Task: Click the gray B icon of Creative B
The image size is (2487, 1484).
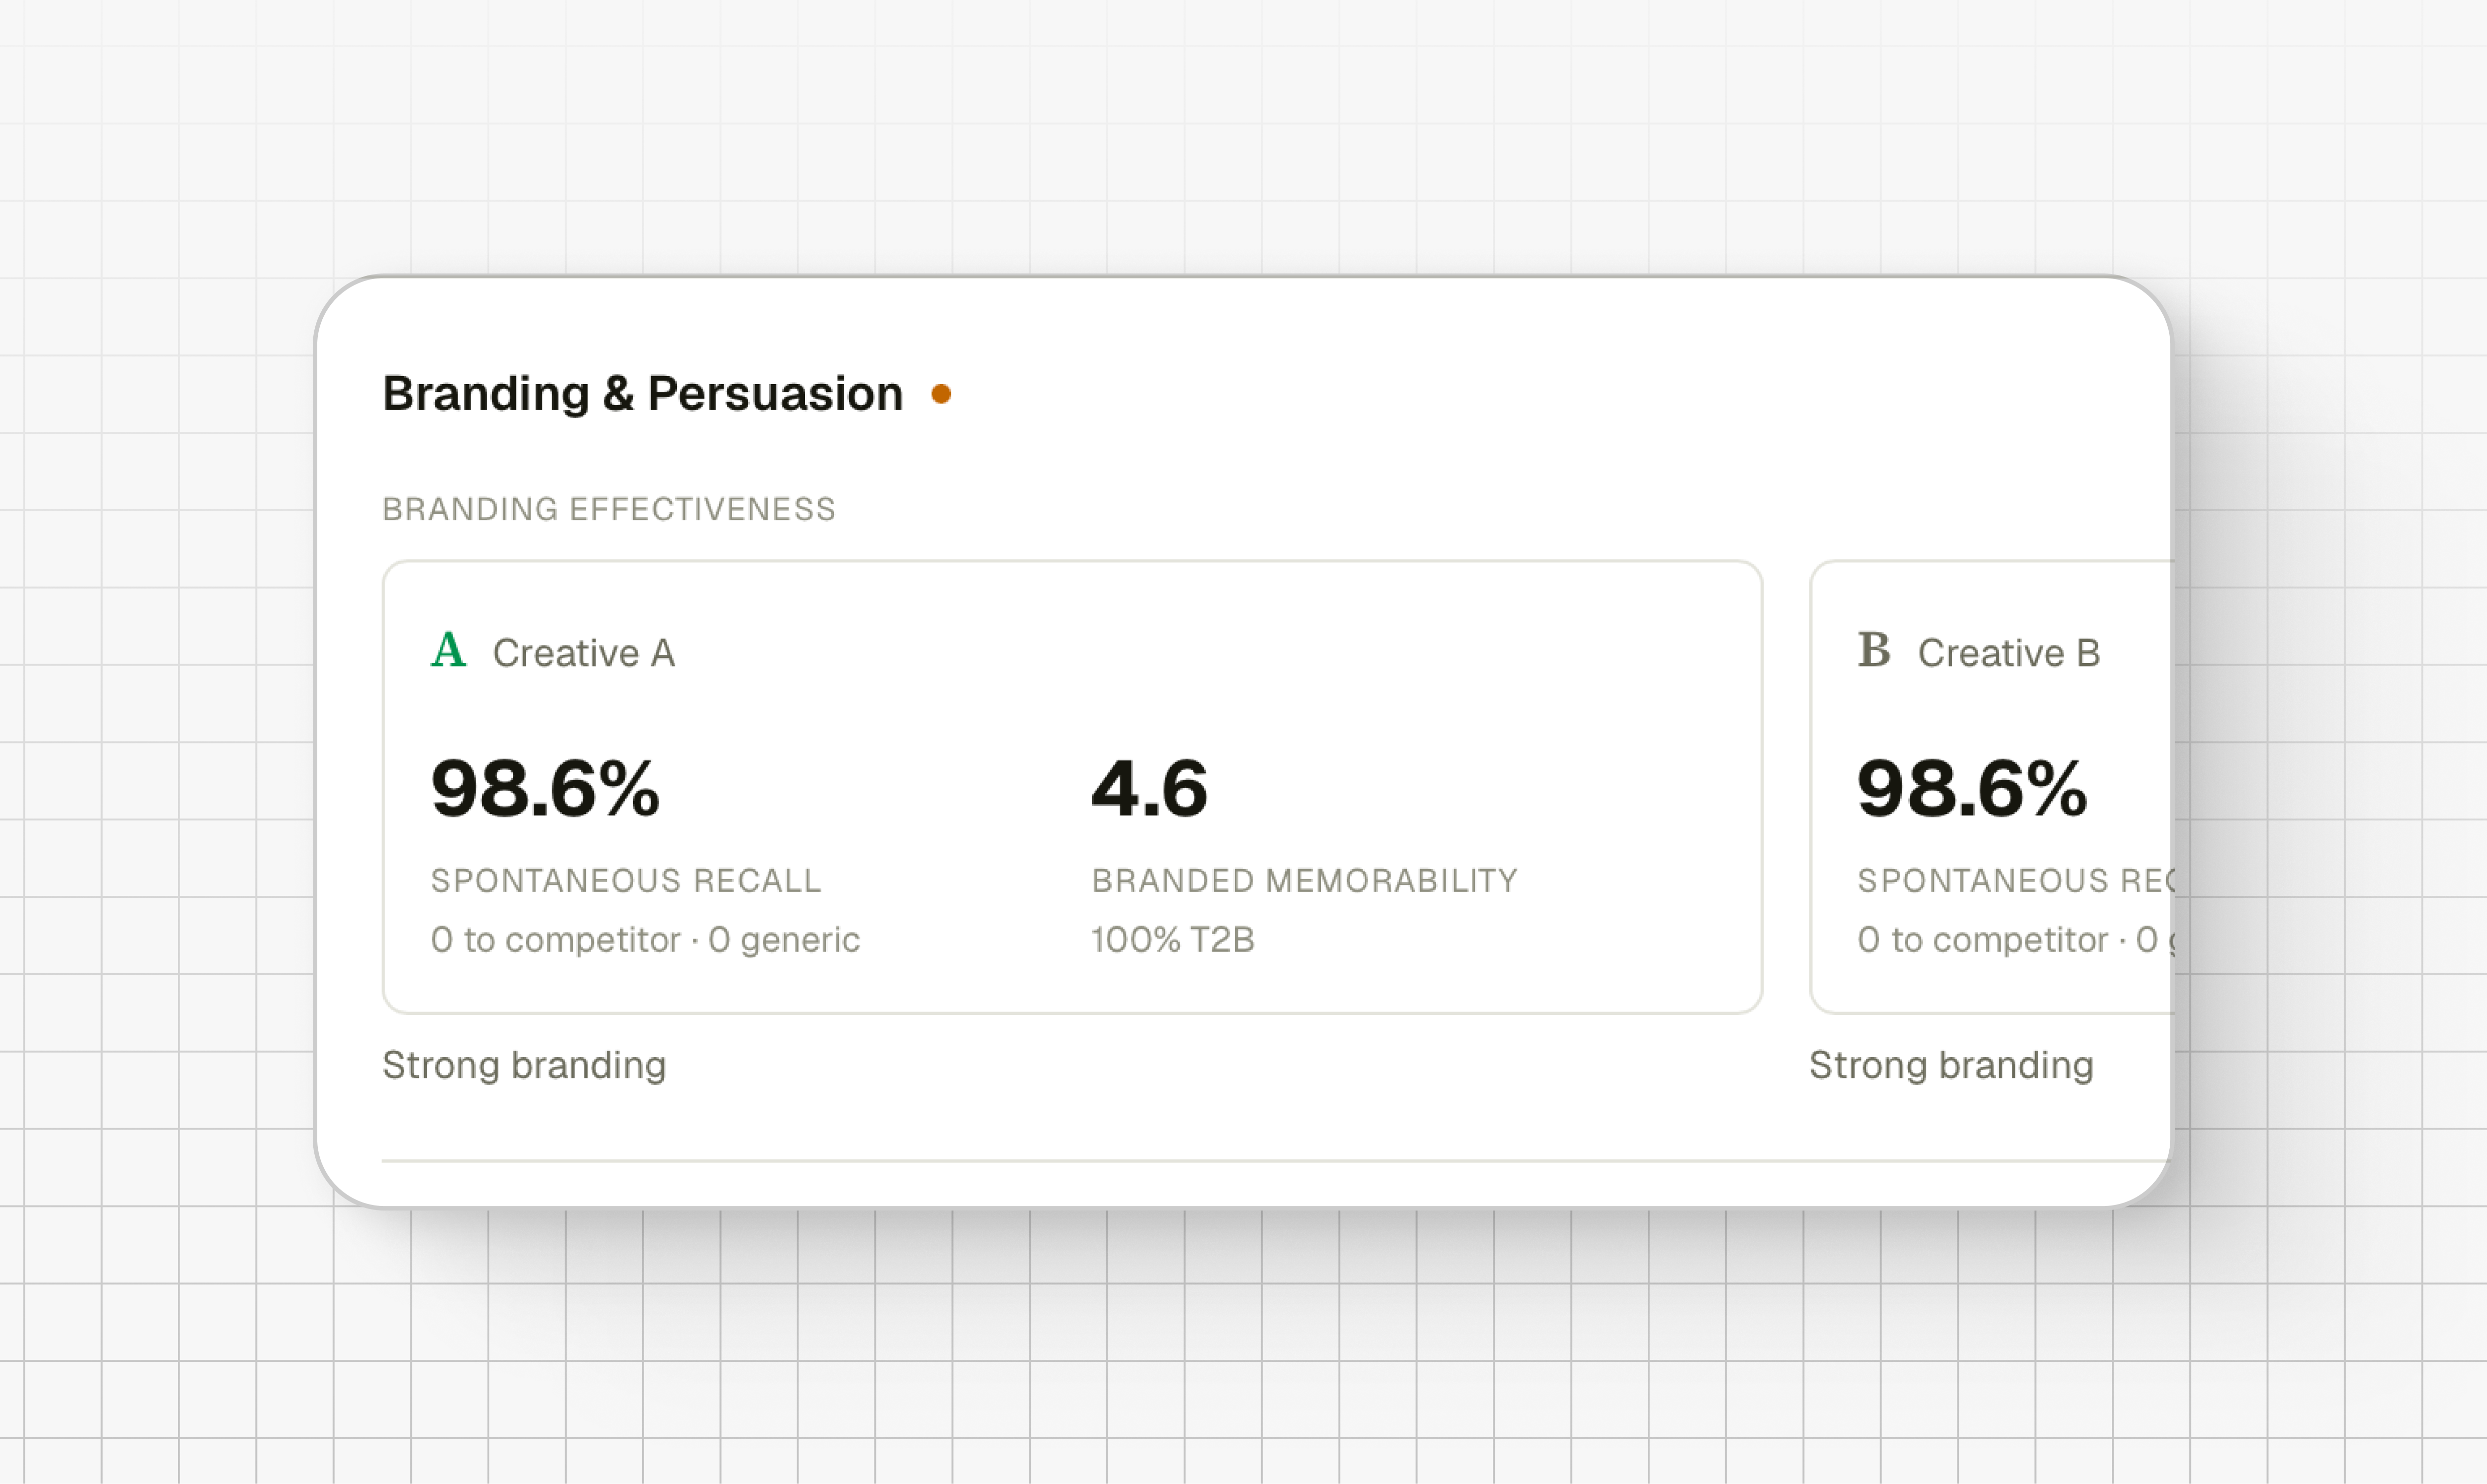Action: point(1874,650)
